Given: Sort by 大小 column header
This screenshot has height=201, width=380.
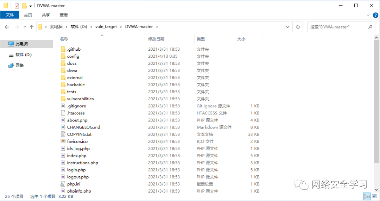Looking at the screenshot, I should (248, 39).
